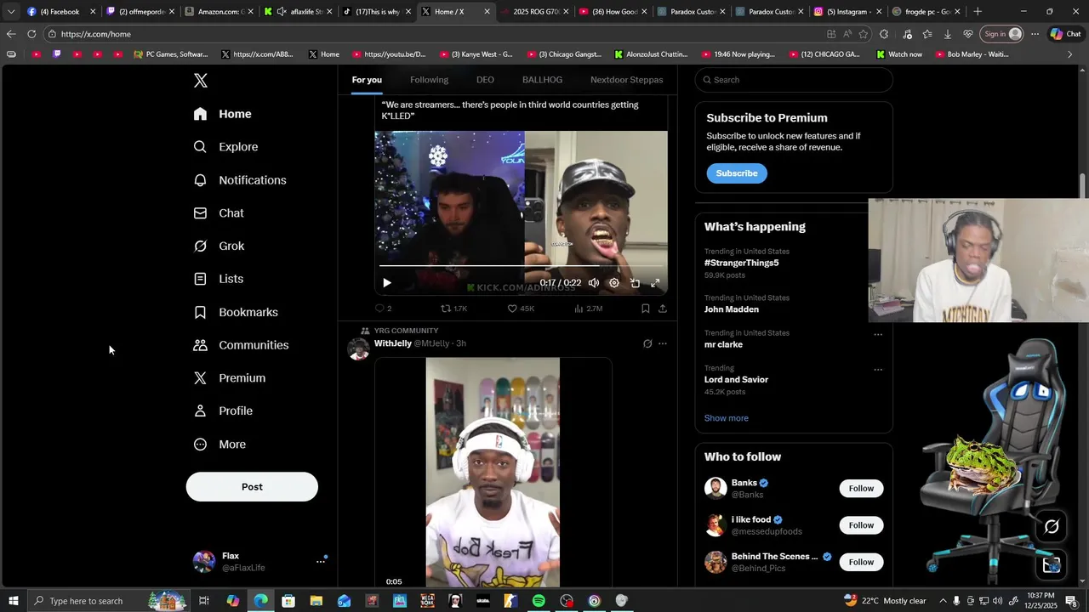This screenshot has width=1089, height=612.
Task: Mute the video with the speaker icon
Action: tap(594, 283)
